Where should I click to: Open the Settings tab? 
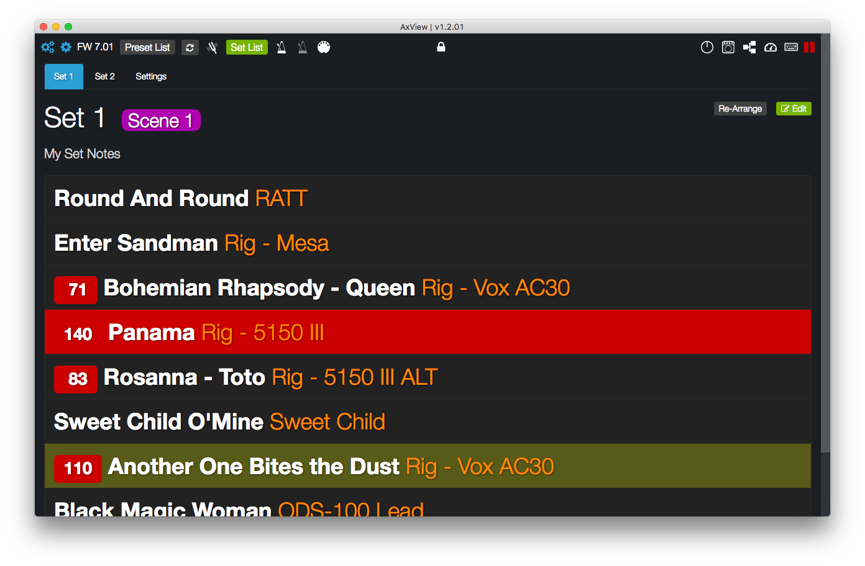coord(151,76)
